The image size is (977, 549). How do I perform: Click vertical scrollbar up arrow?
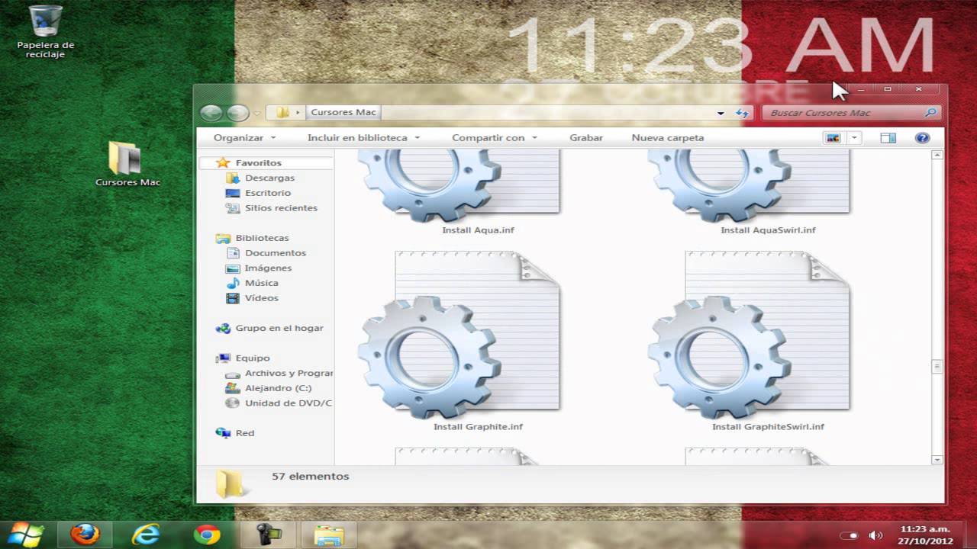(x=937, y=155)
